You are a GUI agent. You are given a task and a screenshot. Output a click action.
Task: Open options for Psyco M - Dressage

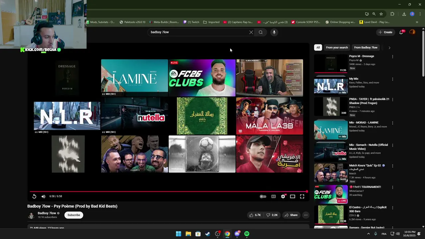392,57
